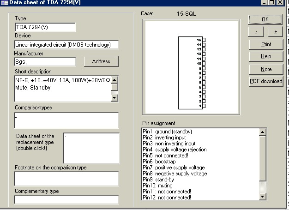Maximize the data sheet window

tap(272, 2)
